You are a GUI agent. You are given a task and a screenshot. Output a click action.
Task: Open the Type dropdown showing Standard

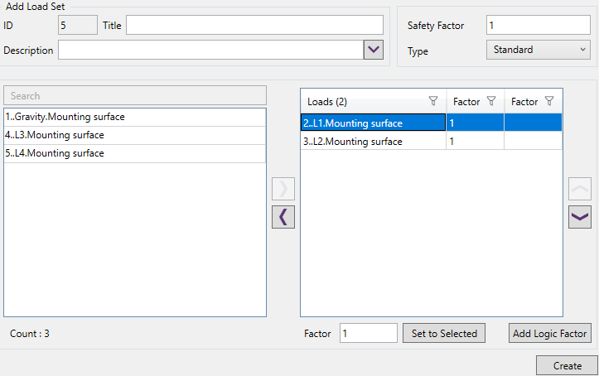(538, 50)
